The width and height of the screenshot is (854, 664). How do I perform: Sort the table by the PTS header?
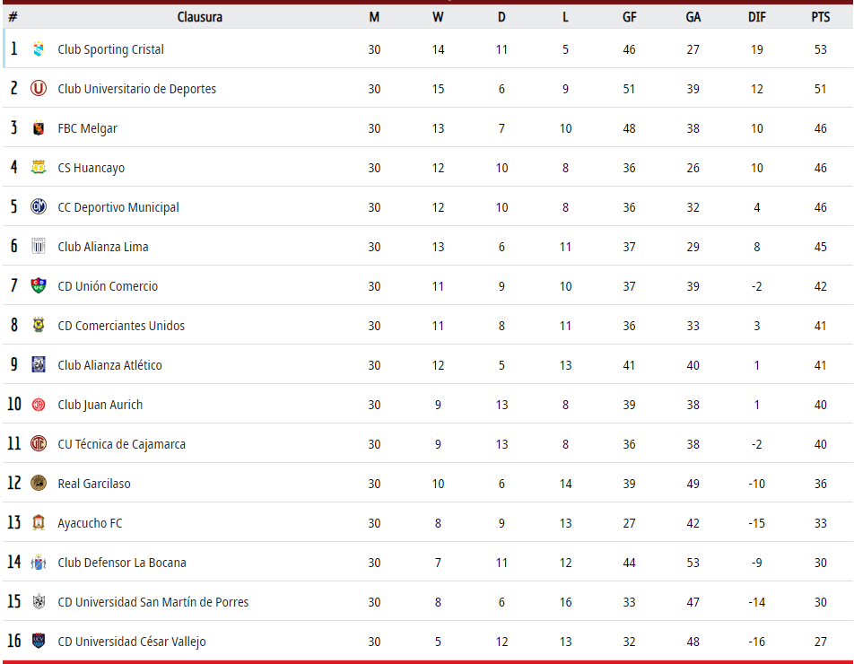pos(820,17)
